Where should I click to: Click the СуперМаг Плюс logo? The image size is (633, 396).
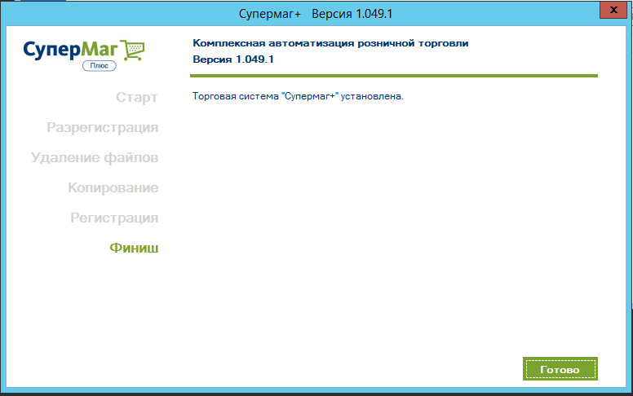click(84, 55)
